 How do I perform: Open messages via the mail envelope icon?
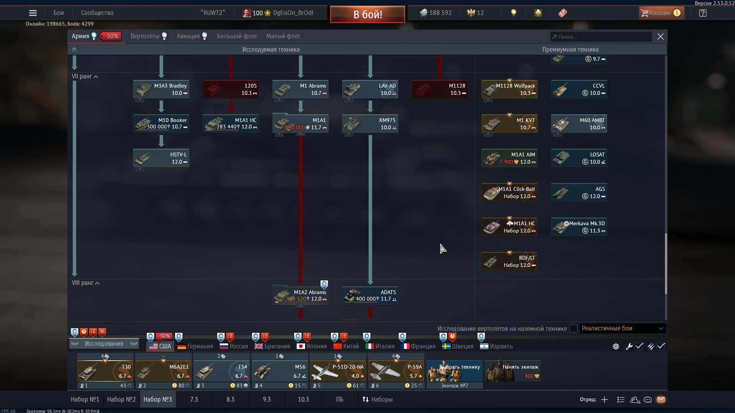click(x=661, y=400)
